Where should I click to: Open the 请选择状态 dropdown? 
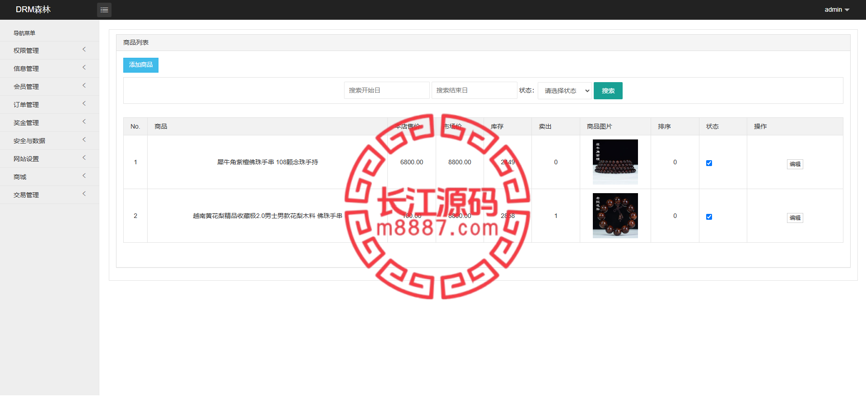565,91
